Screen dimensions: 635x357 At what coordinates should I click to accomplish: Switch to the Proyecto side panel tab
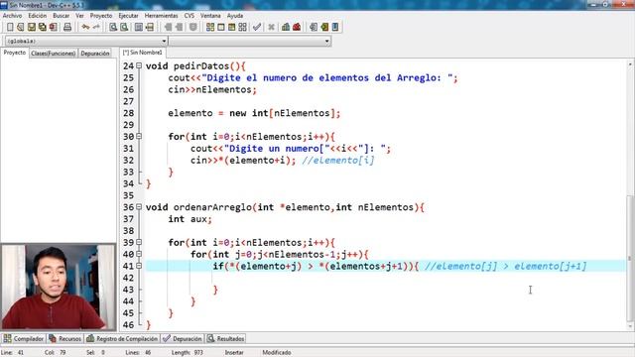pos(15,53)
